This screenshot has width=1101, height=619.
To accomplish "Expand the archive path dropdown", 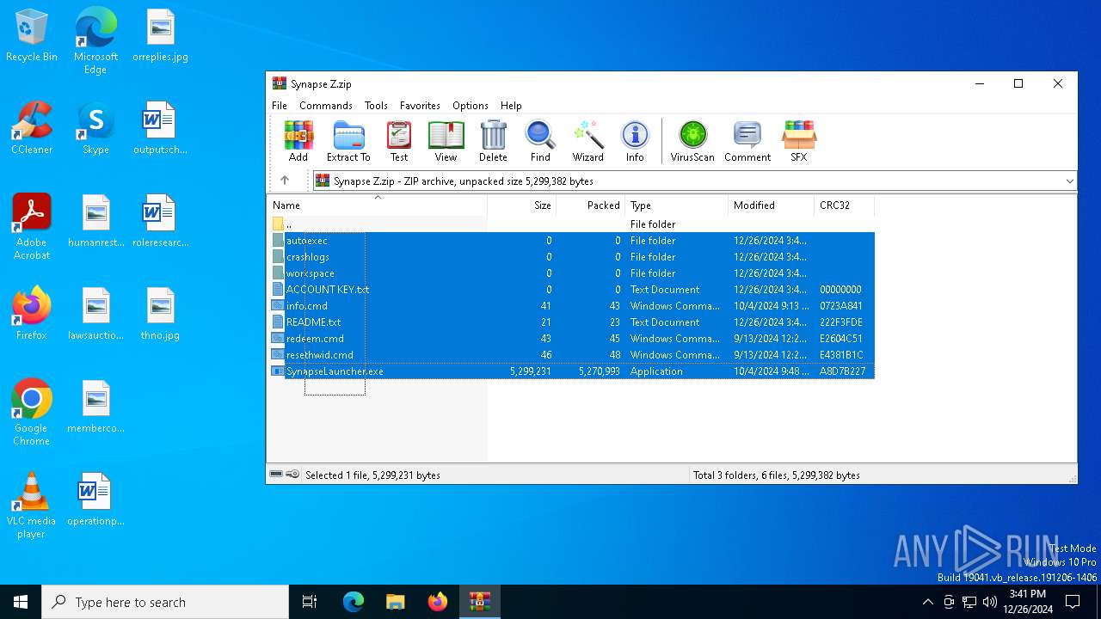I will point(1069,181).
